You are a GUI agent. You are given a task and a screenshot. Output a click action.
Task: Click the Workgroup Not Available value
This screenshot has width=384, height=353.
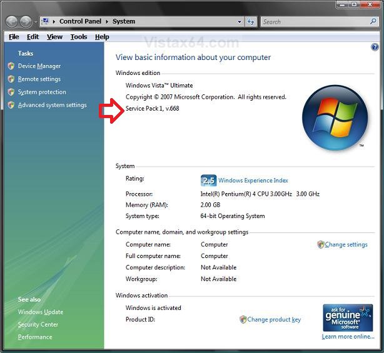(x=219, y=279)
